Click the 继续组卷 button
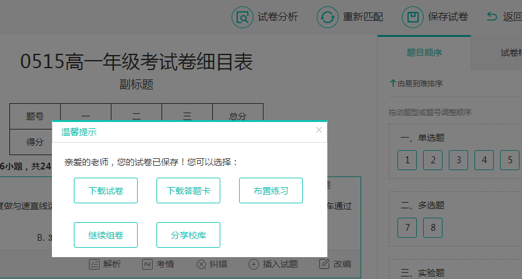The image size is (522, 279). click(x=106, y=235)
